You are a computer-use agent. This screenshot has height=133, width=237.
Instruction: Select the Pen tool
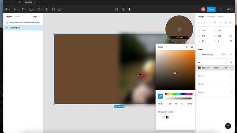(39, 9)
